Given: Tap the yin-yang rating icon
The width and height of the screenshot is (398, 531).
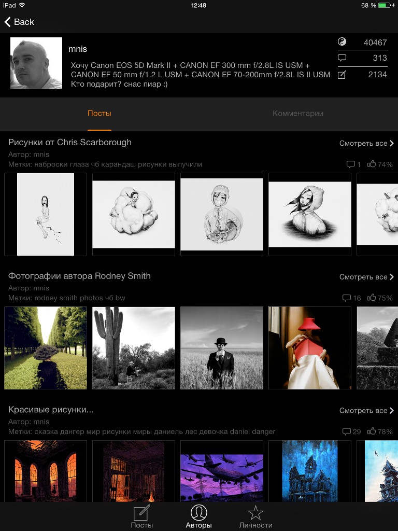Looking at the screenshot, I should point(342,42).
